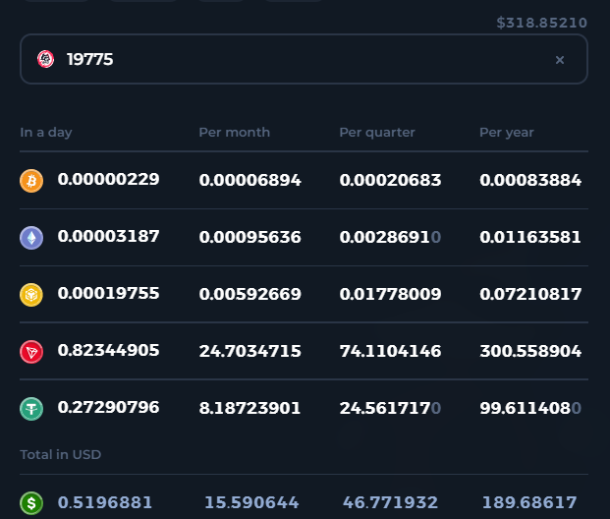Select BNB yearly value 0.07210817

(x=530, y=294)
